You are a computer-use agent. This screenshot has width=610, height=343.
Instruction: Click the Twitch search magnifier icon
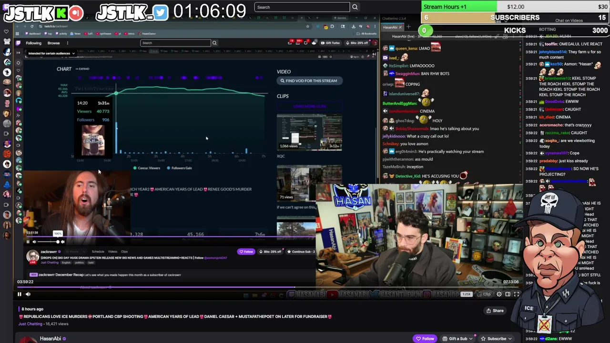(x=214, y=43)
